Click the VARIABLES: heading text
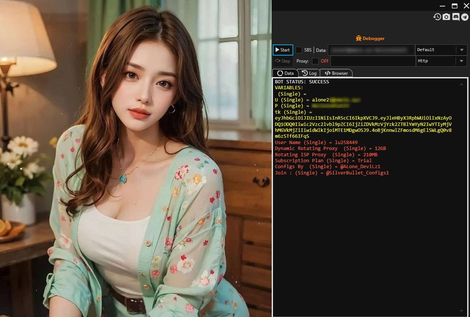This screenshot has height=317, width=470. click(289, 88)
